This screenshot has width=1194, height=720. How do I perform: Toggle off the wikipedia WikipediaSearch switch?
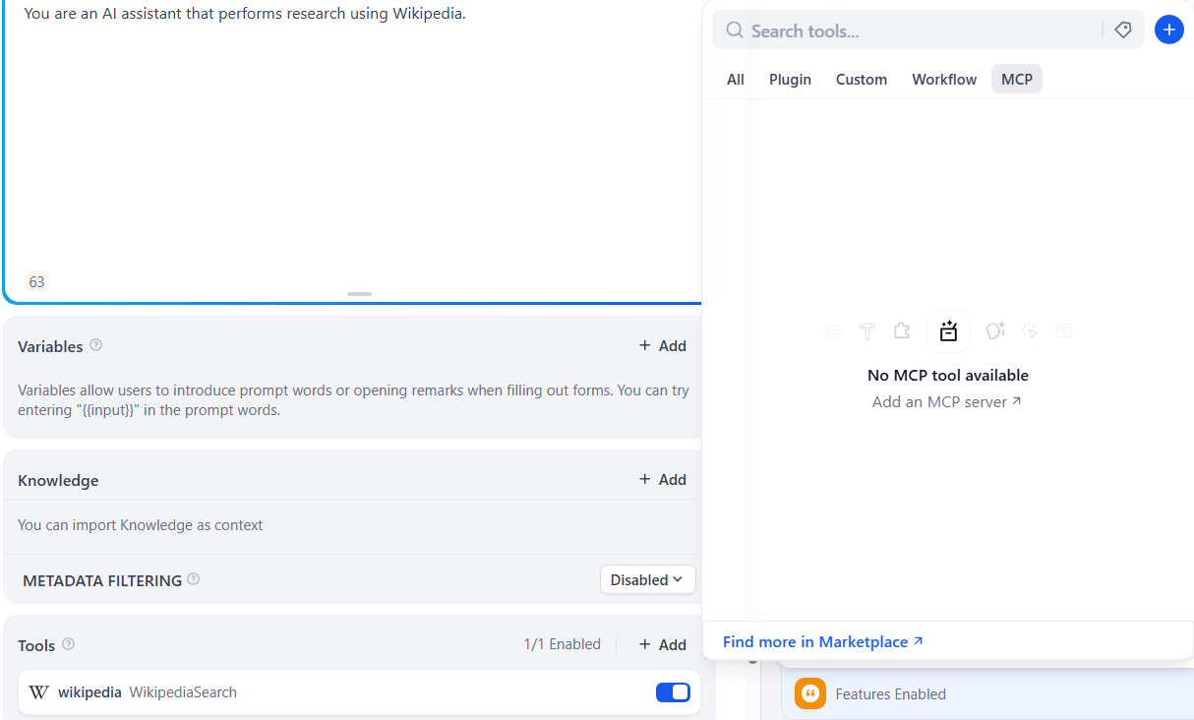pyautogui.click(x=673, y=692)
